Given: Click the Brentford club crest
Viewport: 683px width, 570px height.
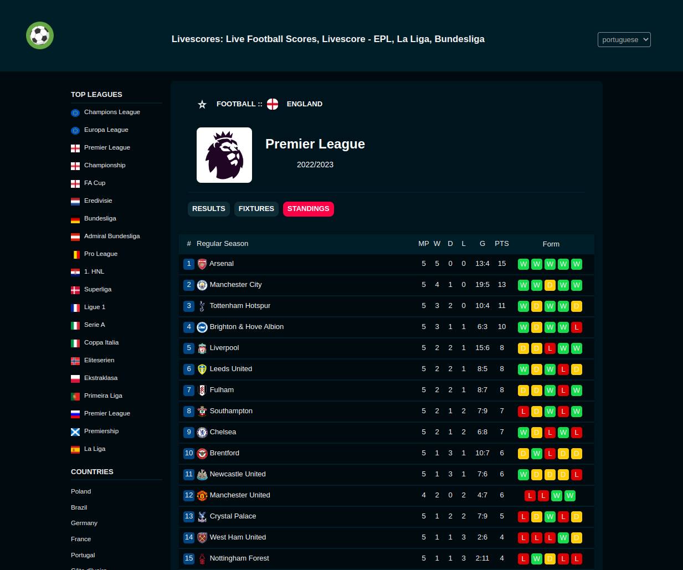Looking at the screenshot, I should (202, 453).
